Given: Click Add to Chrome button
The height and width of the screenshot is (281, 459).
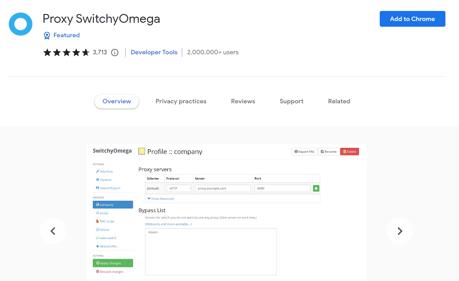Looking at the screenshot, I should [x=413, y=19].
